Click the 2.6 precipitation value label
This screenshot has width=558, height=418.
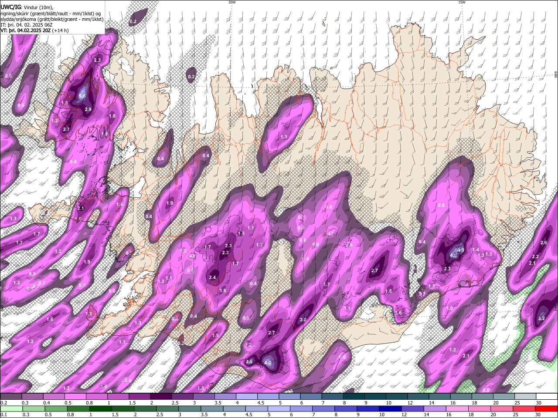(x=544, y=243)
